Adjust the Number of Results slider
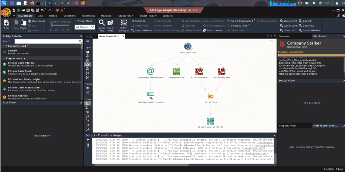 coord(59,26)
